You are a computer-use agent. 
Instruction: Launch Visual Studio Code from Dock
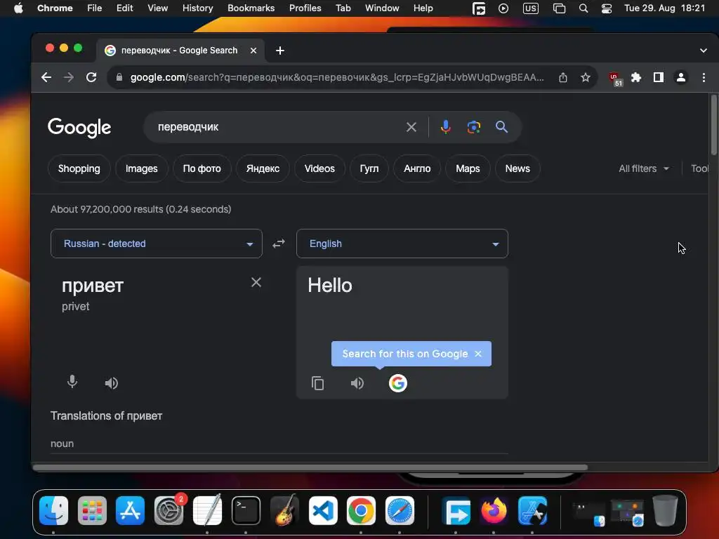(x=323, y=510)
